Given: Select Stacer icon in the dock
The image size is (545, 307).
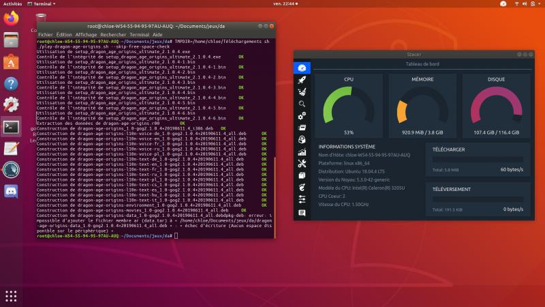Looking at the screenshot, I should [x=11, y=170].
